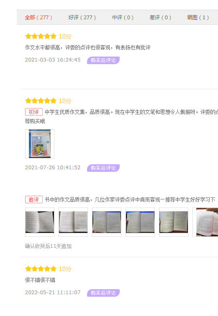Open fifth follow-up review photo thumbnail
218x316 pixels.
(174, 222)
